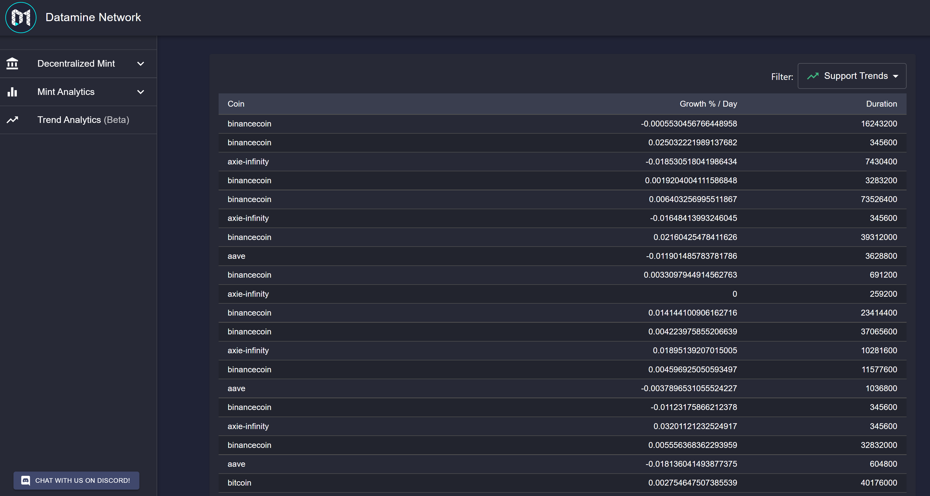The width and height of the screenshot is (930, 496).
Task: Click the Decentralized Mint bank icon
Action: coord(12,63)
